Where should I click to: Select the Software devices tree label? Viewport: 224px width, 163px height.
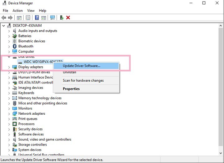tap(31, 134)
